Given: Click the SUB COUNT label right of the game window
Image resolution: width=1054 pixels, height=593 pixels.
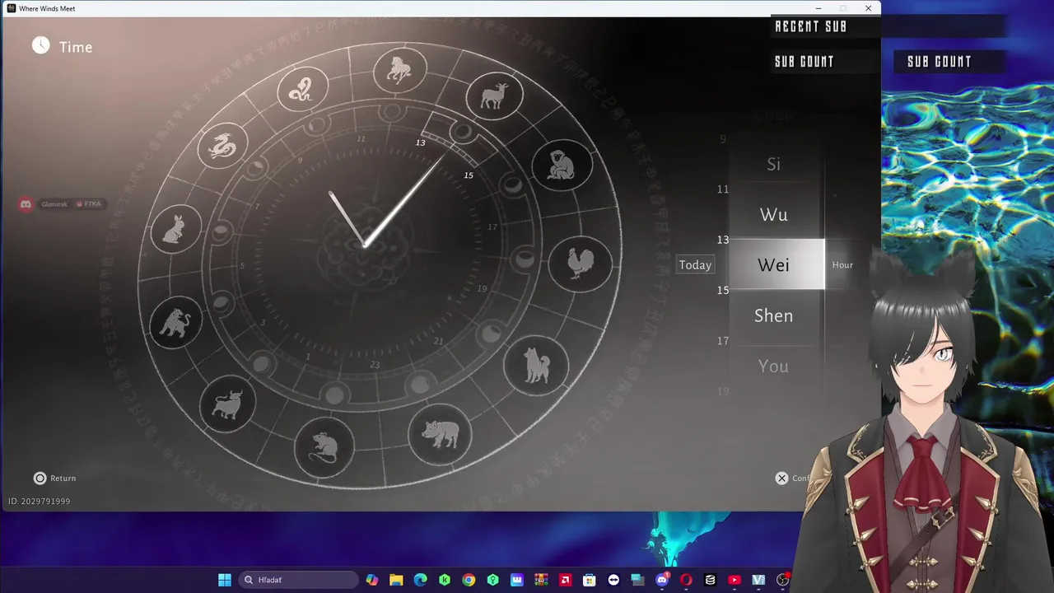Looking at the screenshot, I should click(x=940, y=62).
